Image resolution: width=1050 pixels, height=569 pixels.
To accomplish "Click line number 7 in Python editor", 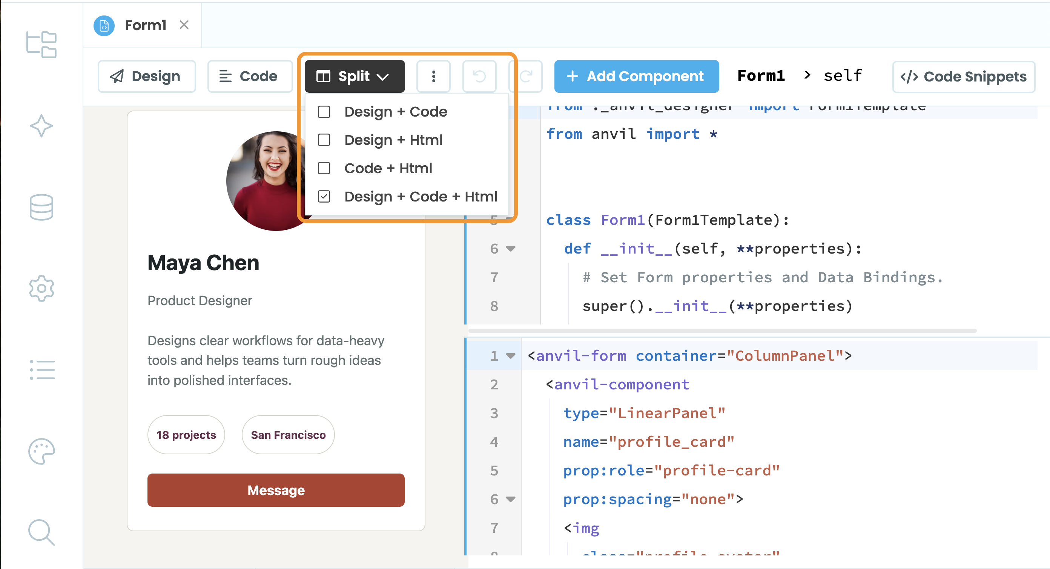I will tap(494, 277).
